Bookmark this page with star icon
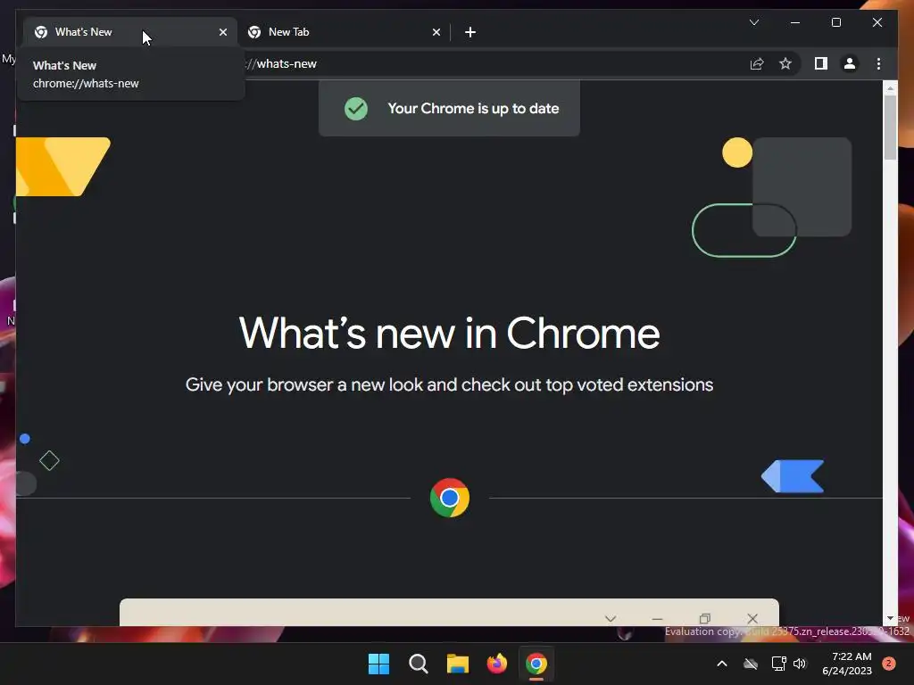The image size is (914, 685). point(785,63)
